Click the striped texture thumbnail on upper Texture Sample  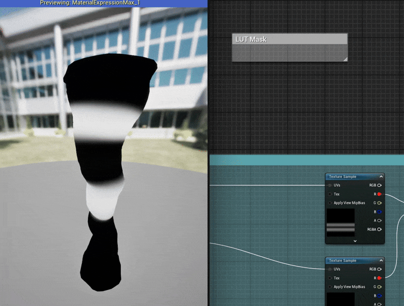point(340,223)
